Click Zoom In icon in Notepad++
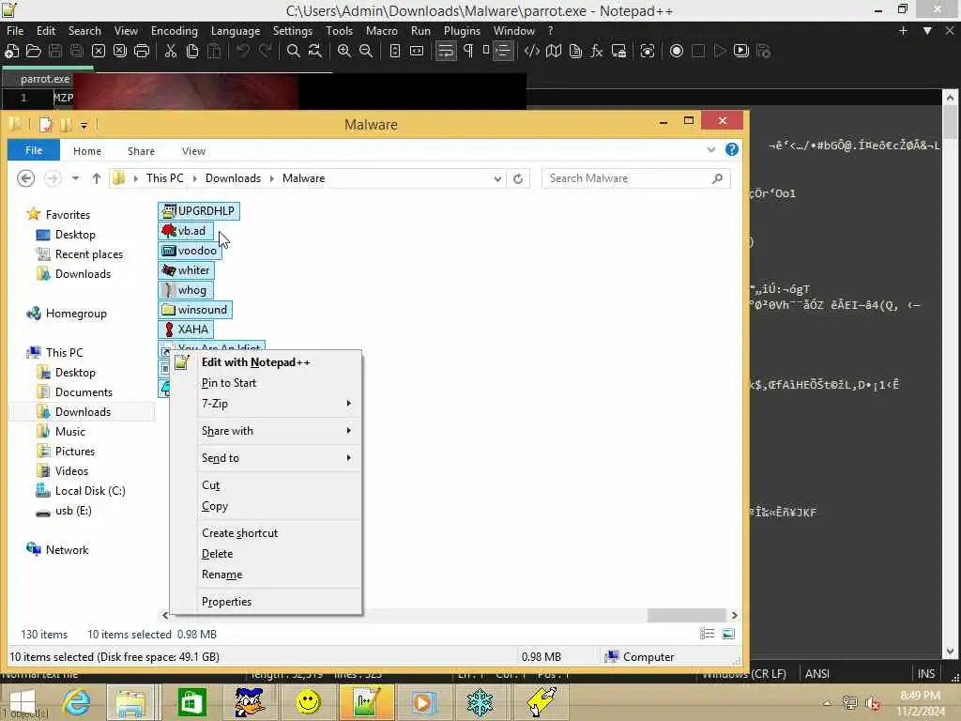This screenshot has width=961, height=721. pos(344,52)
